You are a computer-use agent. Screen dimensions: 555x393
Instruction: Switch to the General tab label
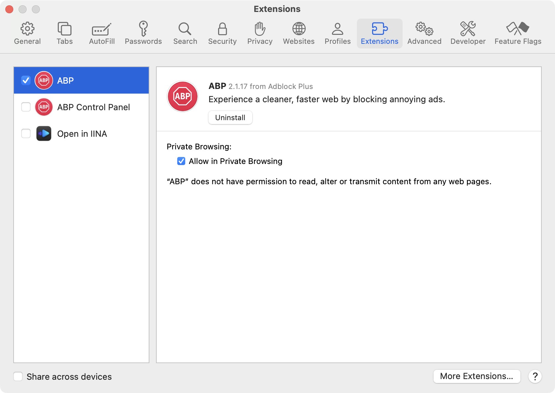click(27, 41)
